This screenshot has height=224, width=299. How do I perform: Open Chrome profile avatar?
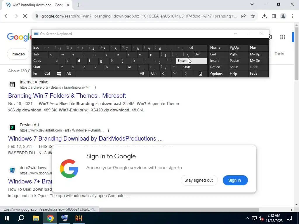(283, 16)
